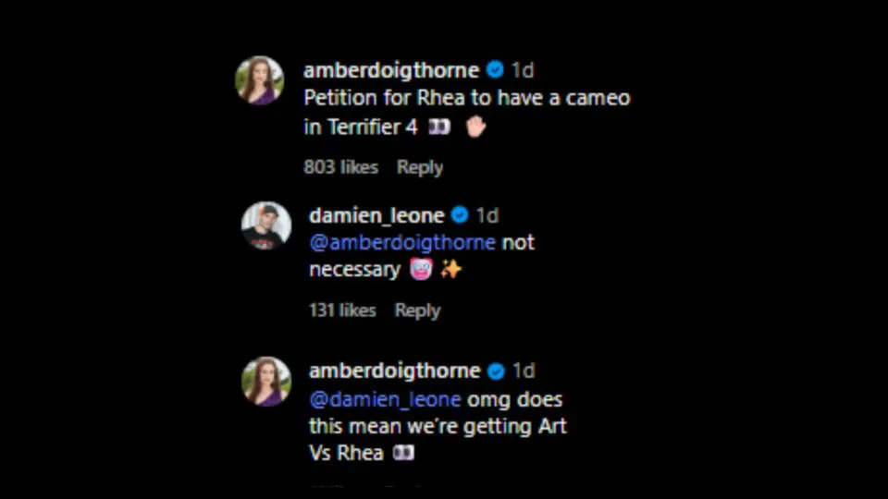Open the amberdoigthorne username on the top comment
Viewport: 888px width, 499px height.
(391, 70)
